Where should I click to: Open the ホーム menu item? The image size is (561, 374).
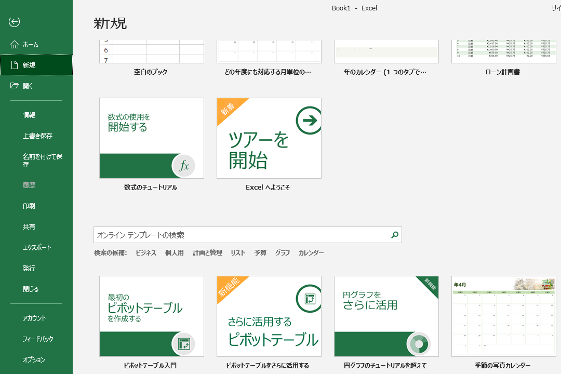click(x=36, y=44)
